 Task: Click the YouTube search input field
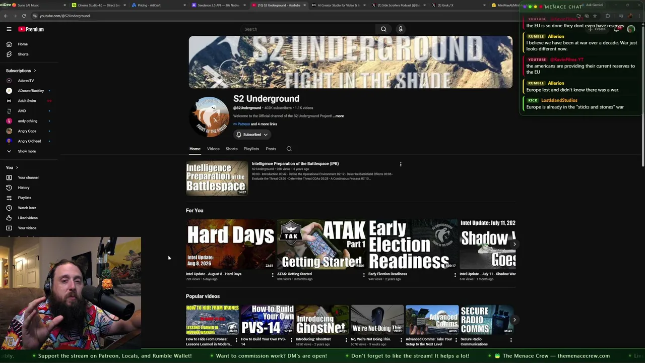click(x=308, y=29)
